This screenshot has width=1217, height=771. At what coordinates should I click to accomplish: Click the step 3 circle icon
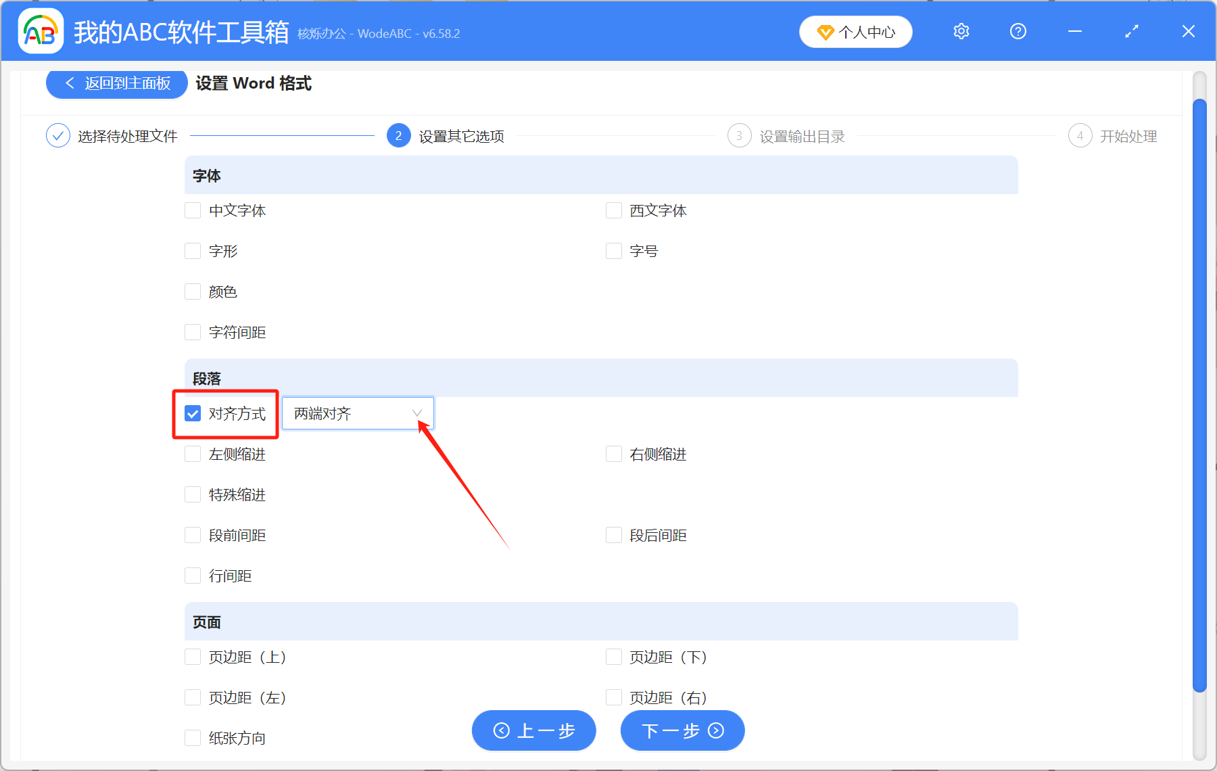(739, 135)
